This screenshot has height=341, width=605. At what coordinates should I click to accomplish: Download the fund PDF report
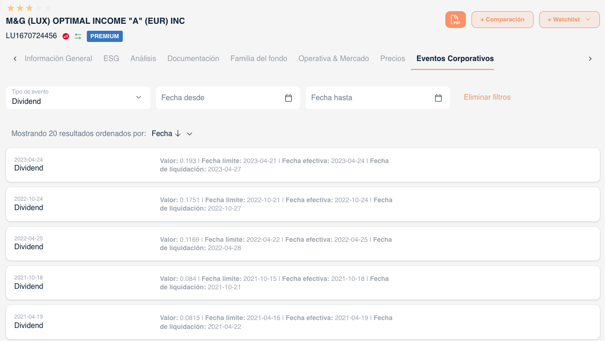456,20
